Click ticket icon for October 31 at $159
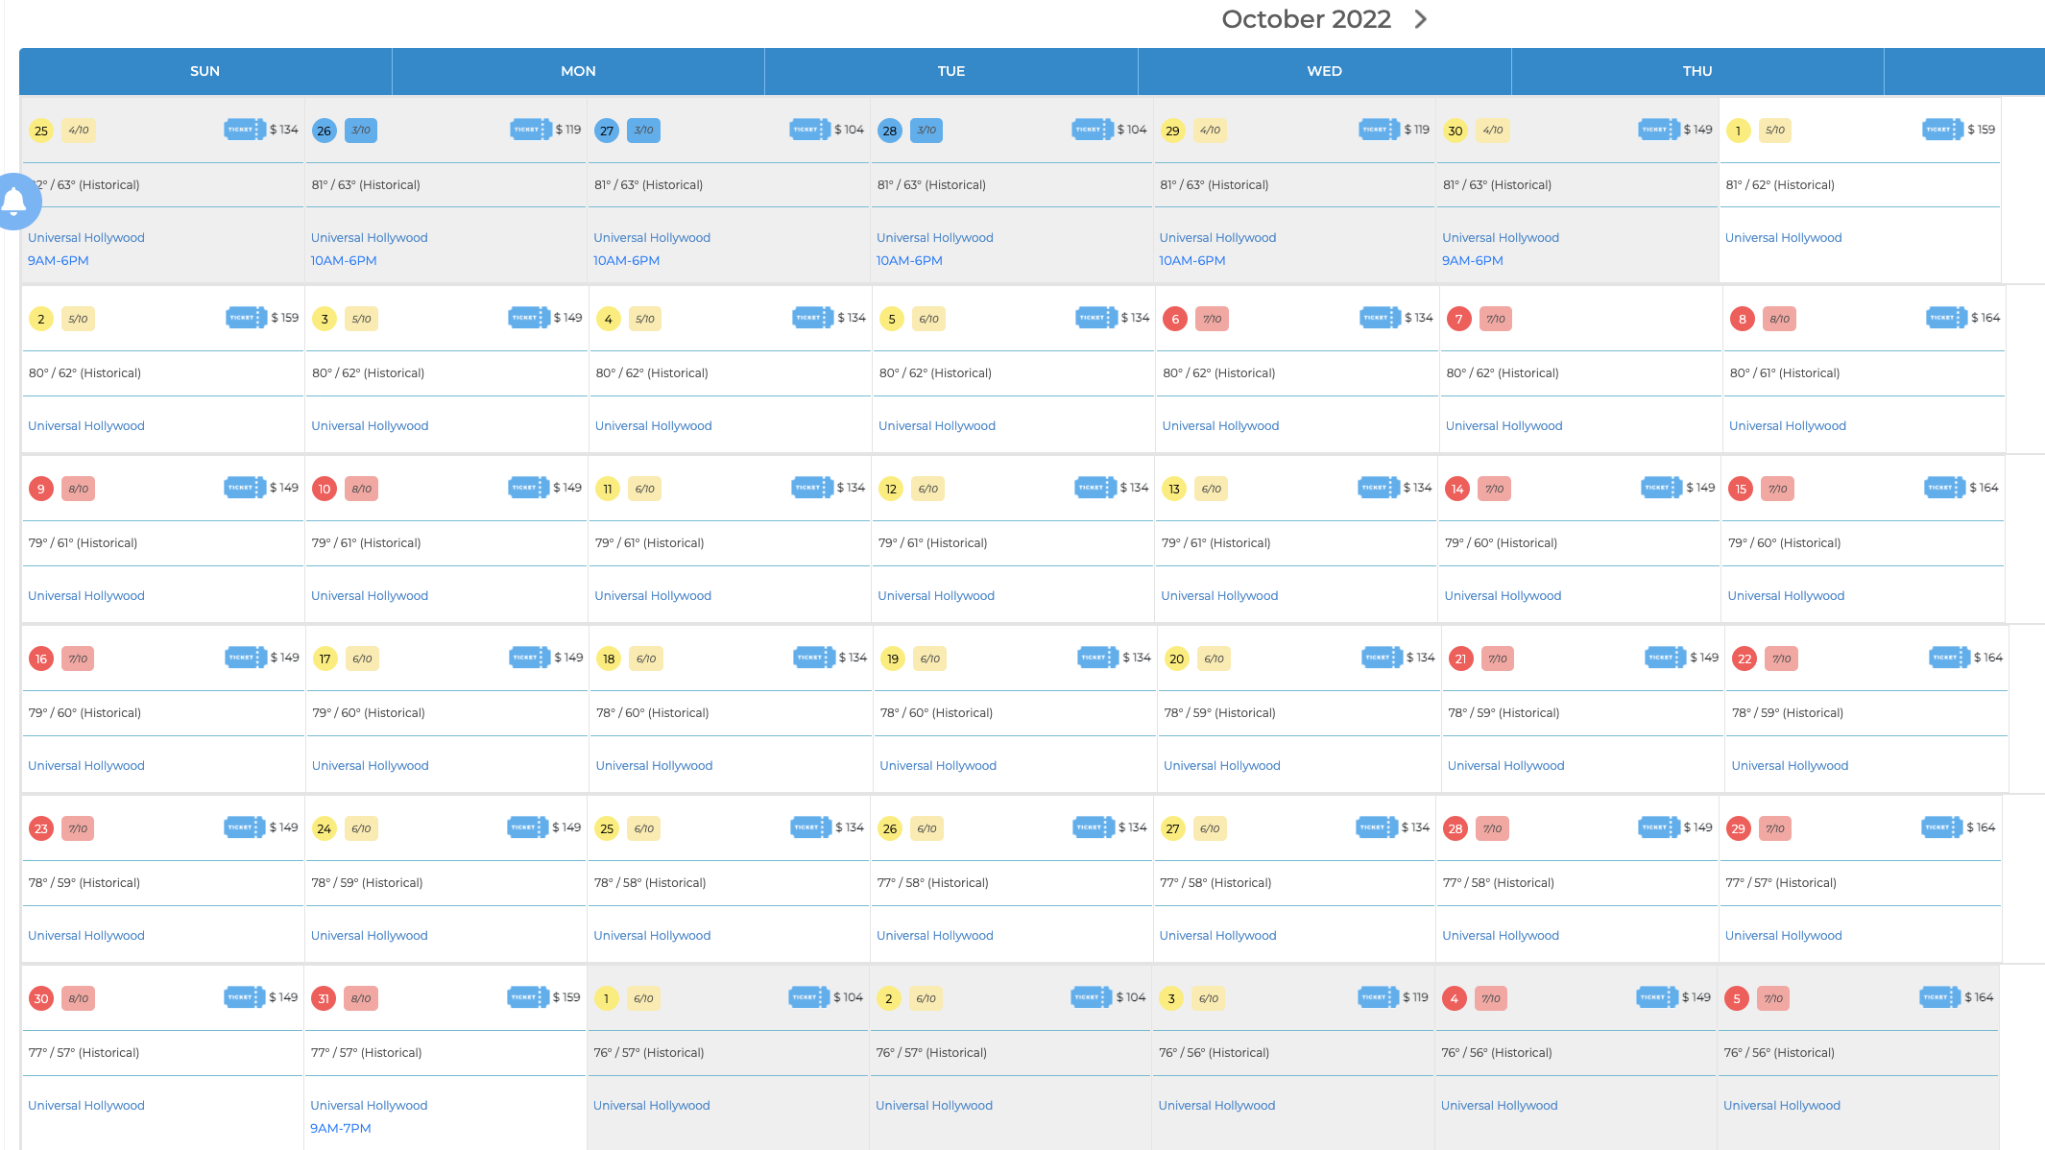This screenshot has width=2045, height=1150. pyautogui.click(x=527, y=997)
